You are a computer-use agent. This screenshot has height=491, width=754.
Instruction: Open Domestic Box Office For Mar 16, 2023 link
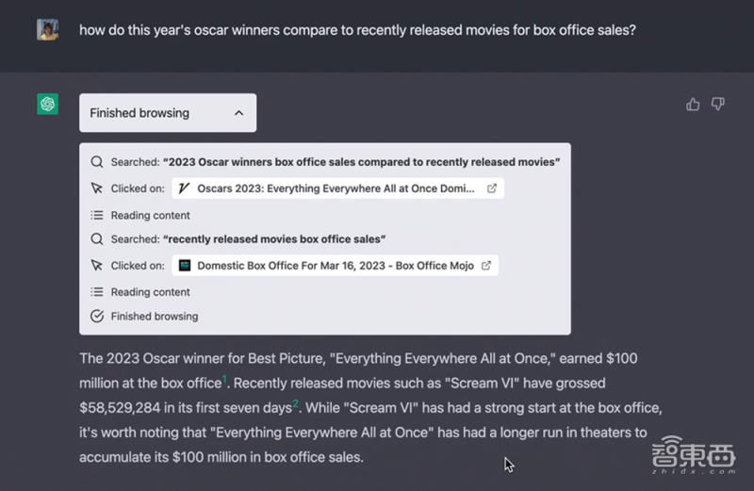tap(335, 266)
